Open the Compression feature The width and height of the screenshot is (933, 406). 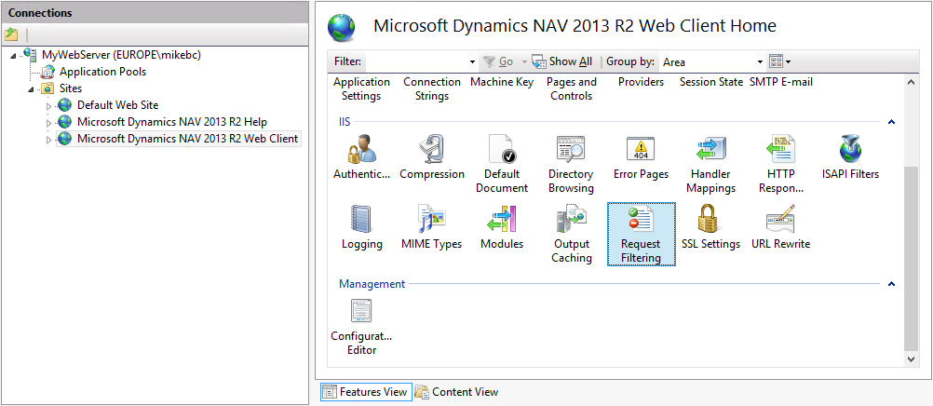431,150
